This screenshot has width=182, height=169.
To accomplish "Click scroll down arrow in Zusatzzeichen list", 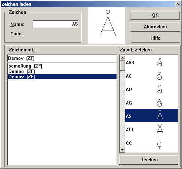I will (122, 150).
